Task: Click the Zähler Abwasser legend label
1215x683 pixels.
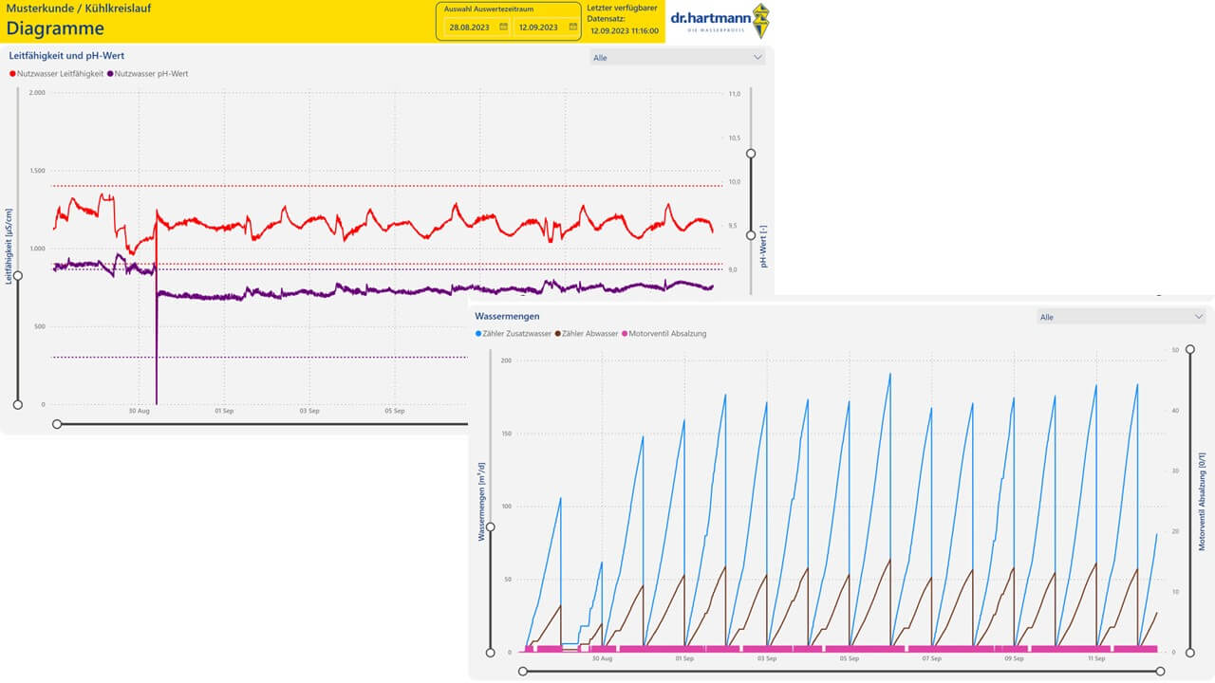Action: (590, 334)
